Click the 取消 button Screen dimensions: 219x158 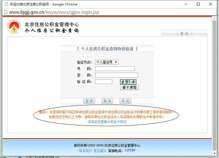pos(107,101)
